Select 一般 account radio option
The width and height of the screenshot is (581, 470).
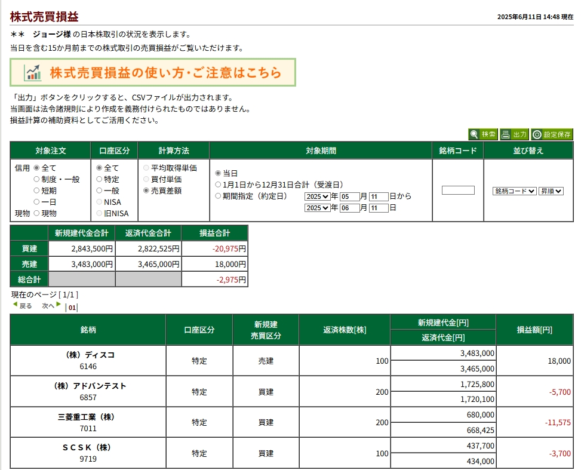click(x=99, y=191)
